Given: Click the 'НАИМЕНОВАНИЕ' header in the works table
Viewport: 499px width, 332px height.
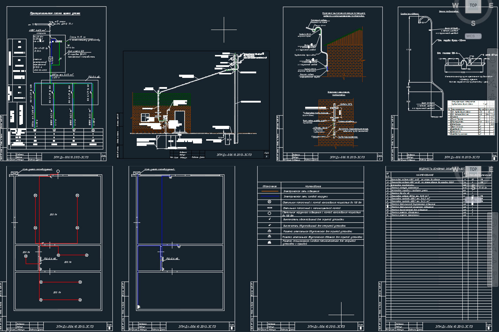Looking at the screenshot, I should (x=425, y=175).
